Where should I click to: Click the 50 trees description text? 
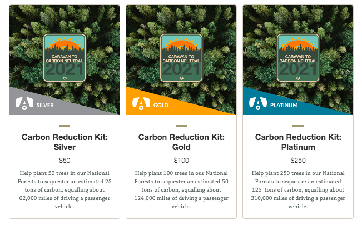tap(65, 189)
